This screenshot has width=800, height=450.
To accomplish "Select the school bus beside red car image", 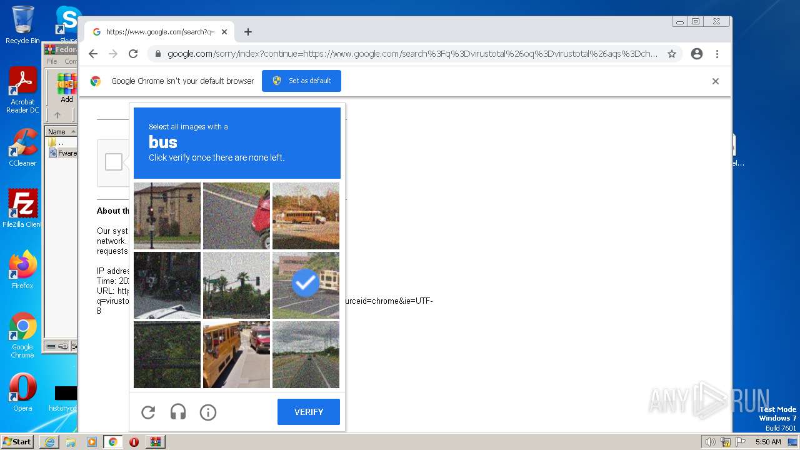I will click(236, 354).
